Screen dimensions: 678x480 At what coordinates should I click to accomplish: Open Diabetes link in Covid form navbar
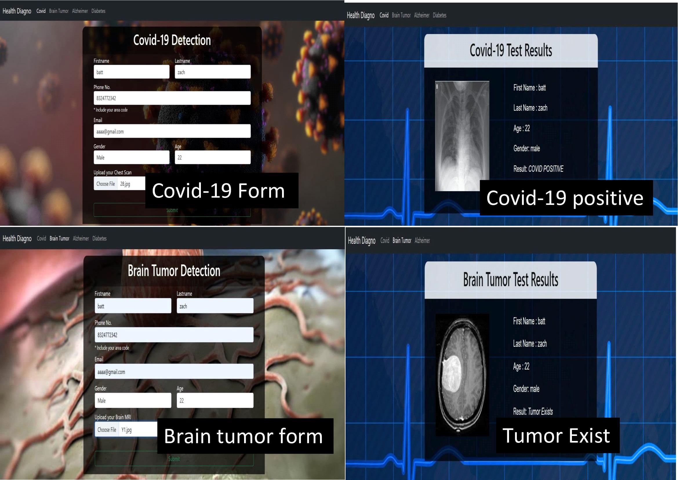(98, 11)
